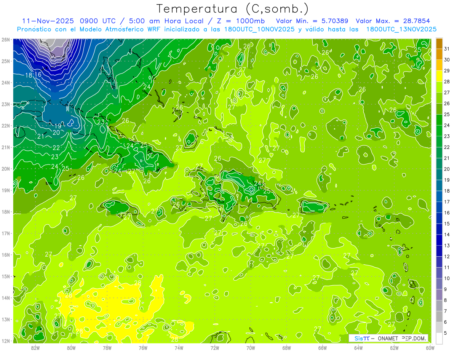This screenshot has height=353, width=457.
Task: Click the 76W longitude axis label
Action: (143, 348)
